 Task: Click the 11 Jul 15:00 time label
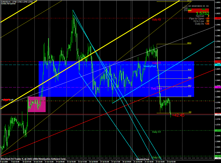pyautogui.click(x=49, y=162)
